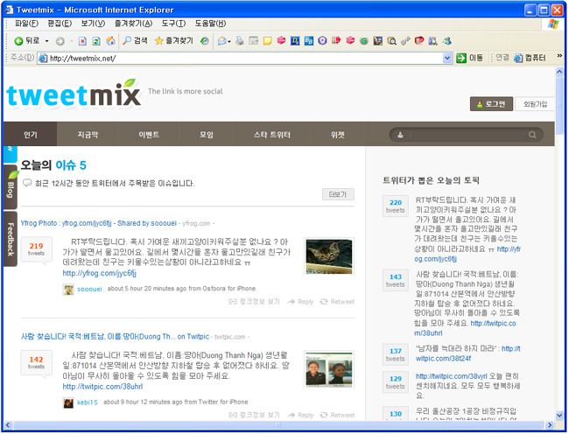Click the Refresh page icon

(x=96, y=41)
